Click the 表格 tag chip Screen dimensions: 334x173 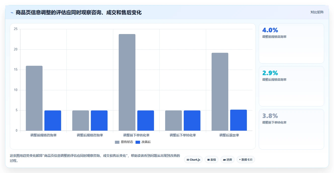[212, 160]
